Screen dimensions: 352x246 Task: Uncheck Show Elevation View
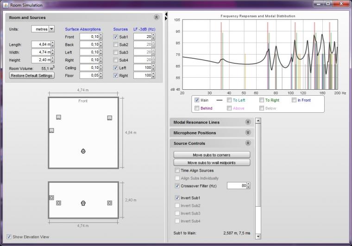(9, 237)
